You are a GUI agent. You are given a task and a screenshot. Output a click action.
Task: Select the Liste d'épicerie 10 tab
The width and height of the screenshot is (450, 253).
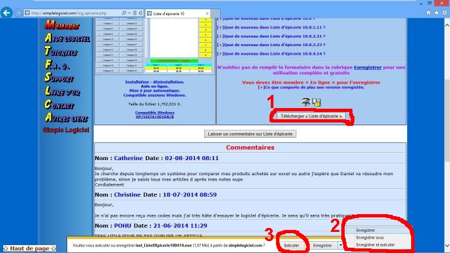coord(178,13)
